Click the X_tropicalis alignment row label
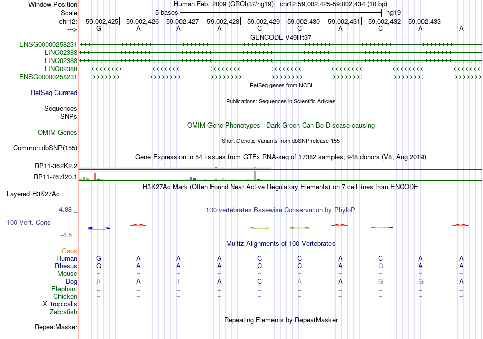Screen dimensions: 483x339 pyautogui.click(x=60, y=304)
